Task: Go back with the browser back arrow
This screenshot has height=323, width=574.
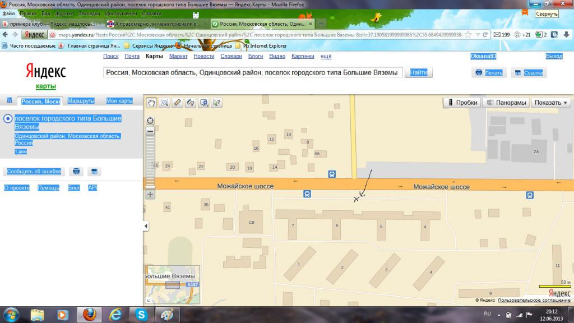Action: click(5, 34)
